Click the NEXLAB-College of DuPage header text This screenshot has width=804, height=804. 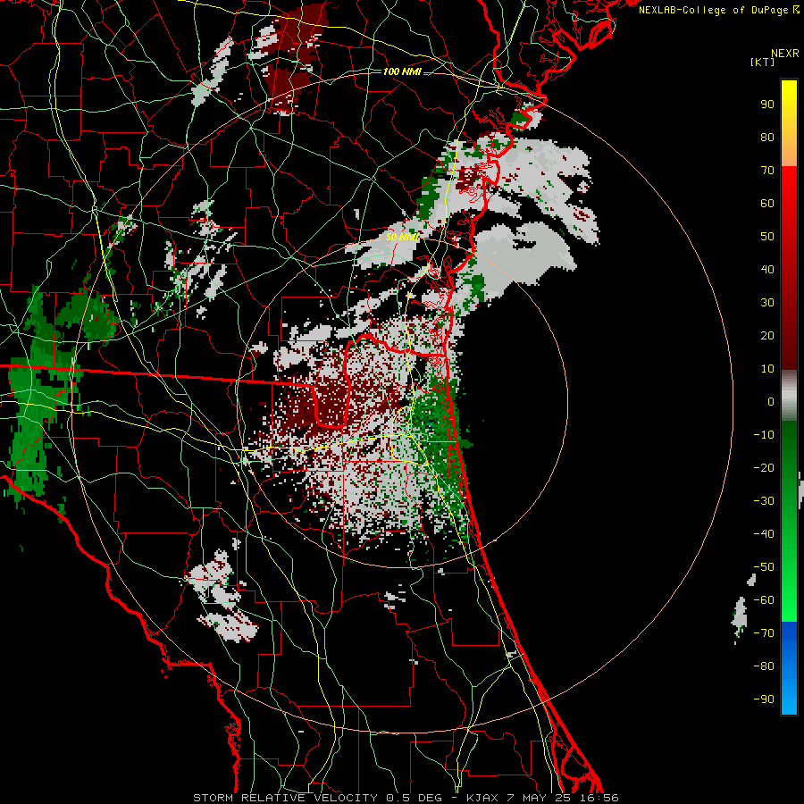tap(716, 10)
